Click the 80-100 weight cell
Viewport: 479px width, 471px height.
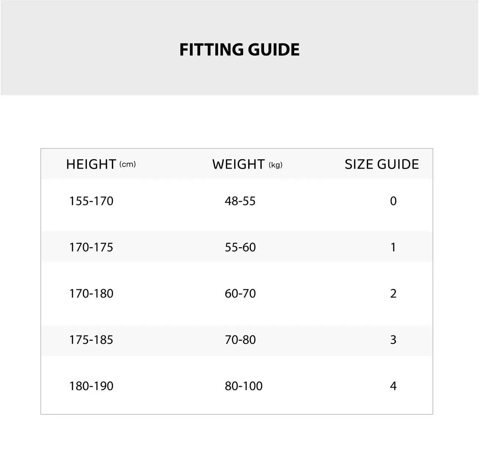click(x=244, y=386)
